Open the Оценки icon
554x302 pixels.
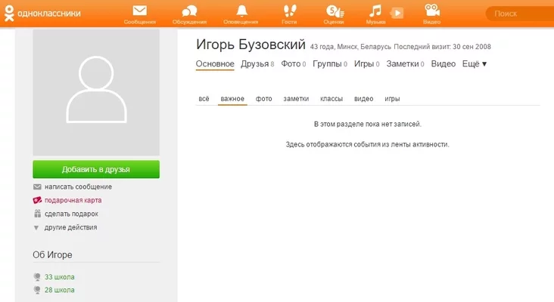pos(334,11)
